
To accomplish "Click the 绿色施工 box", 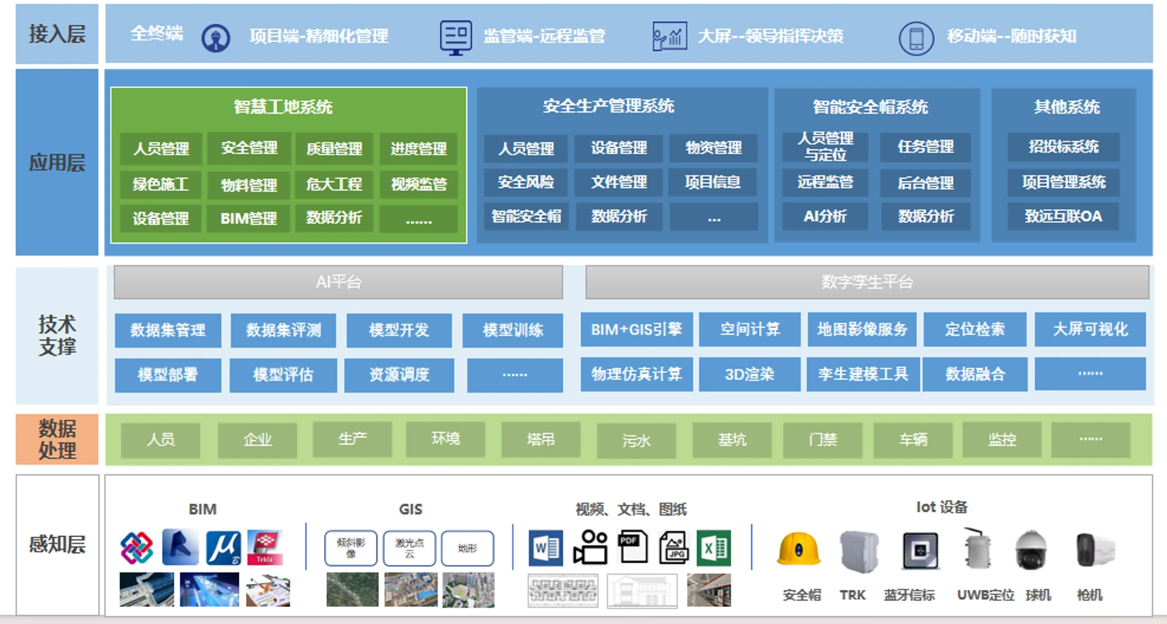I will tap(161, 184).
